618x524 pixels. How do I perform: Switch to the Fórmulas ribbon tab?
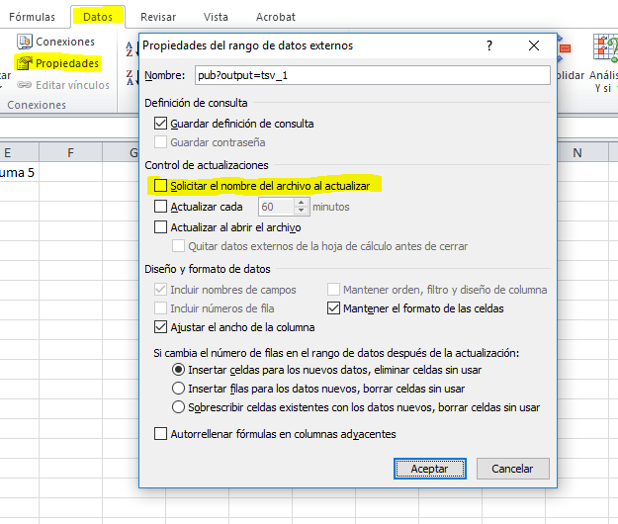click(x=32, y=17)
